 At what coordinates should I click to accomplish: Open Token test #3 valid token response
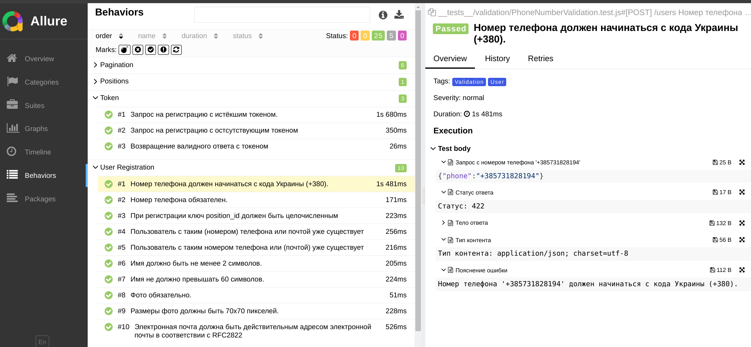click(x=256, y=147)
